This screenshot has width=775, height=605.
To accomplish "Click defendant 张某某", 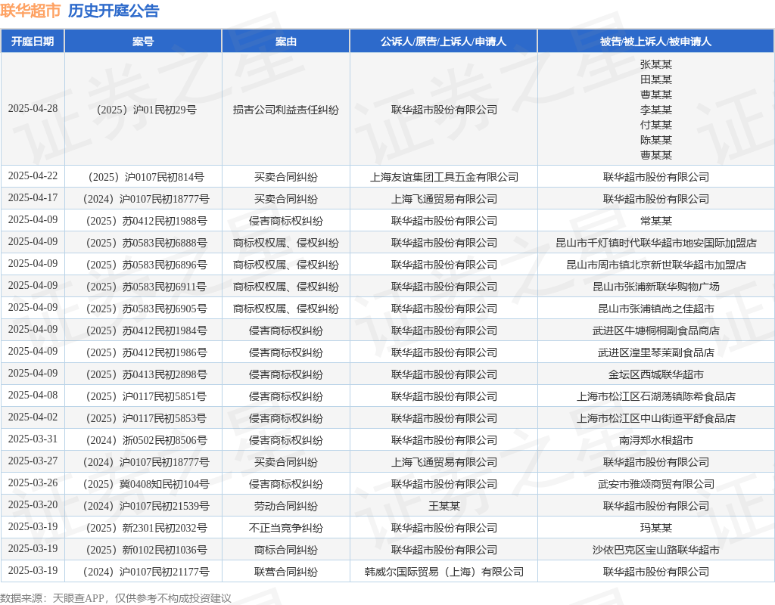I will click(656, 64).
